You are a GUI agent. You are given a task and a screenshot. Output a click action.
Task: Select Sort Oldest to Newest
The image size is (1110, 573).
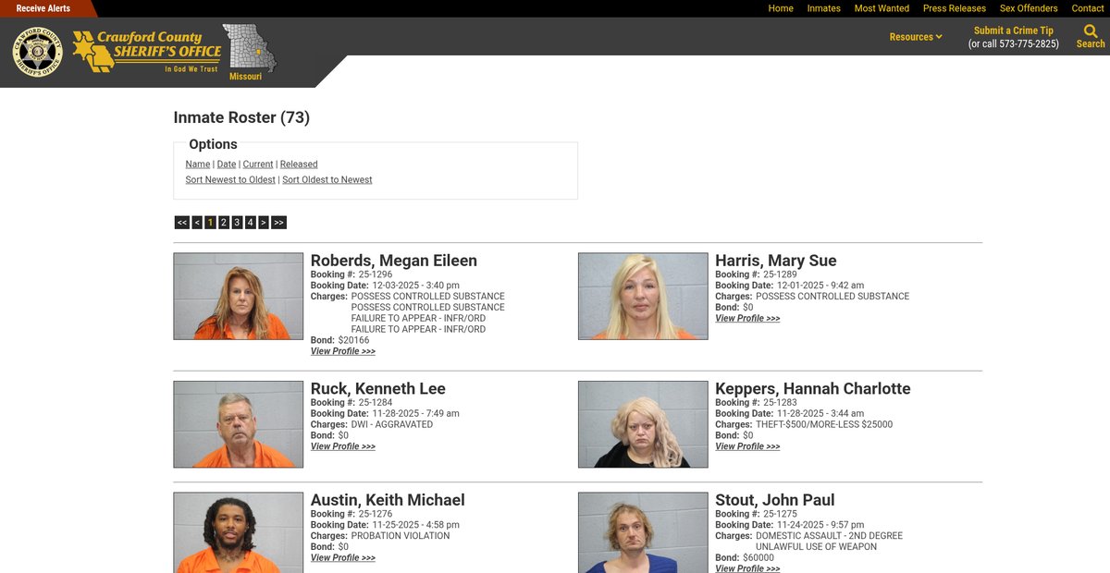[327, 180]
